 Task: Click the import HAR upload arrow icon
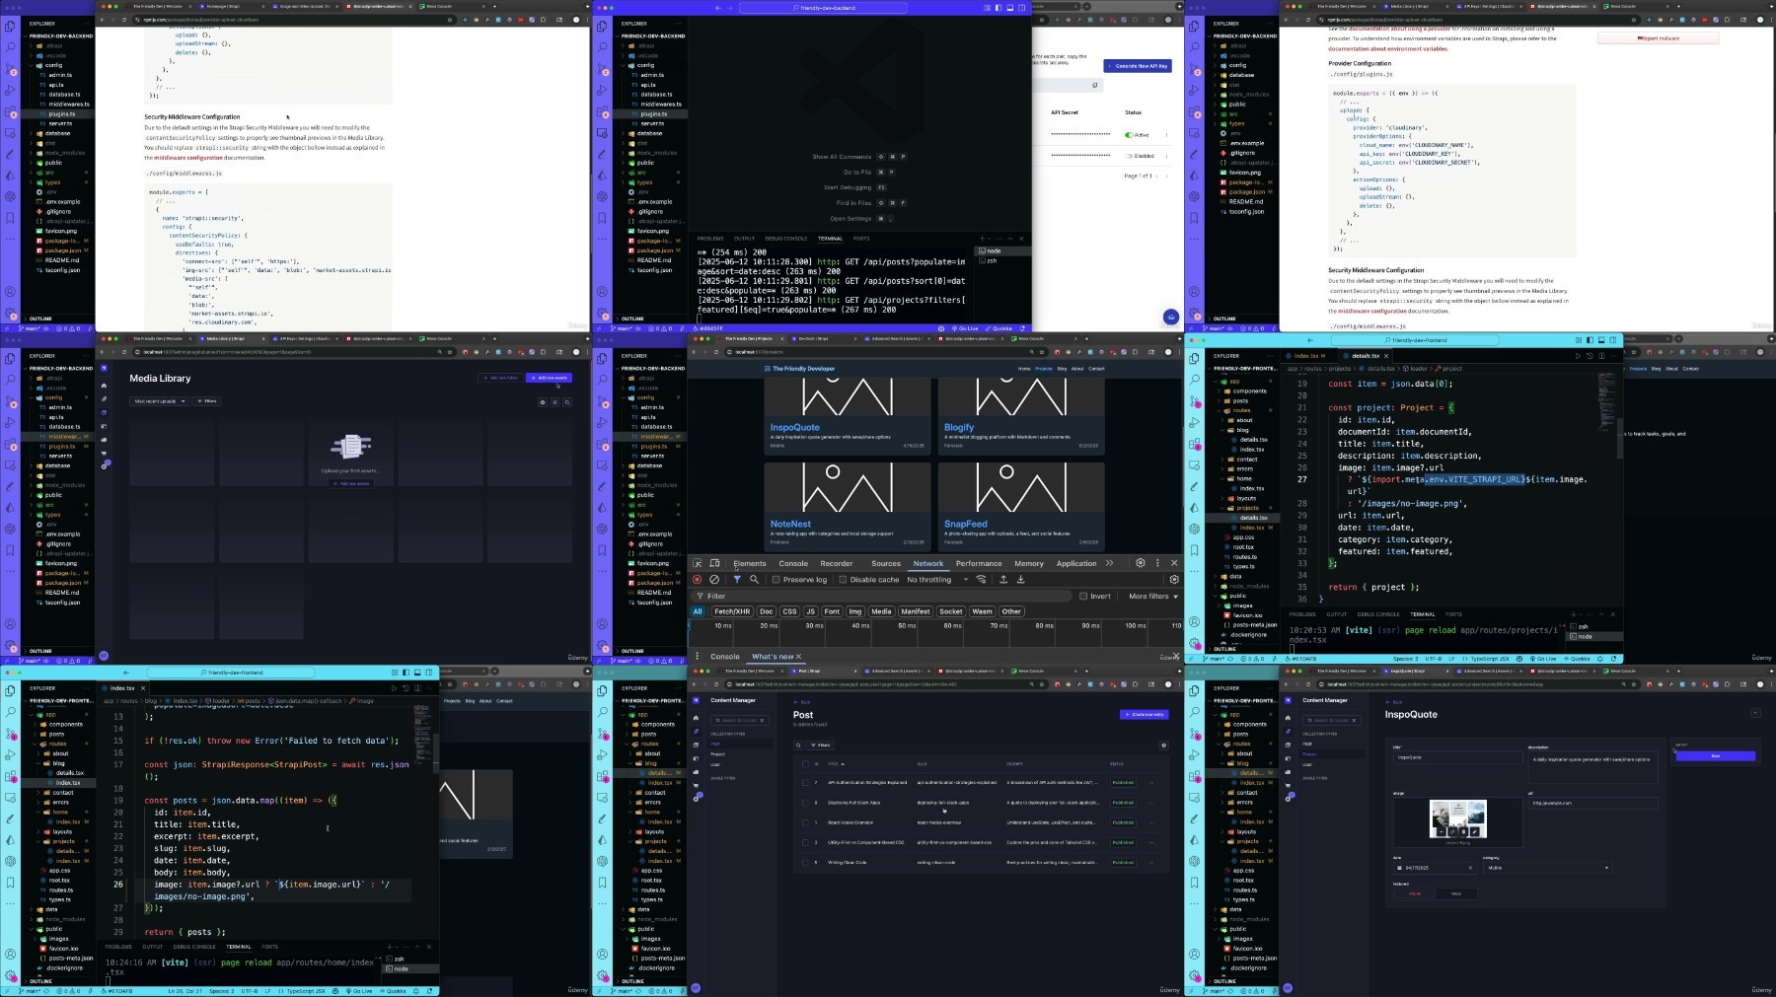(x=1003, y=580)
